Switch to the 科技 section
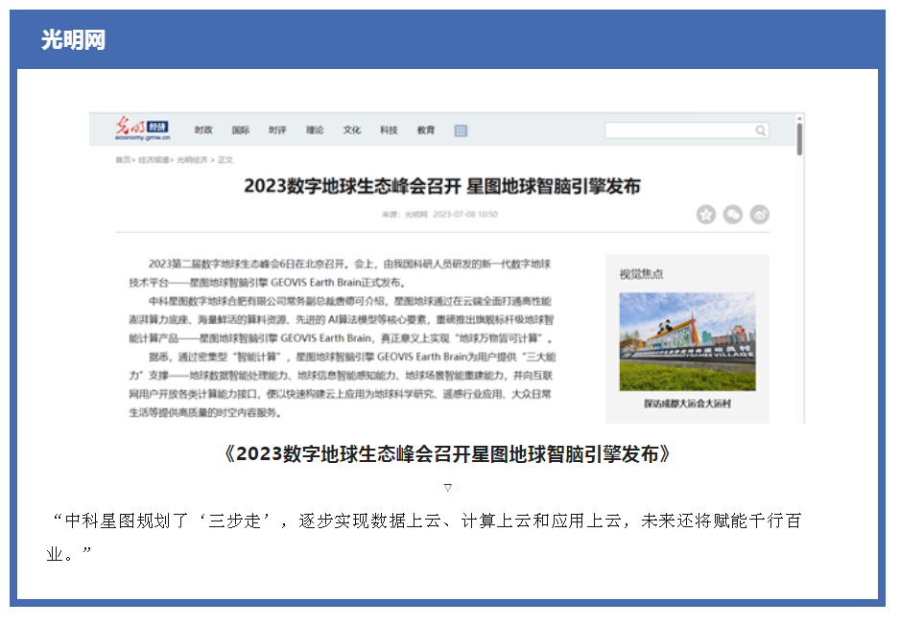 (389, 130)
